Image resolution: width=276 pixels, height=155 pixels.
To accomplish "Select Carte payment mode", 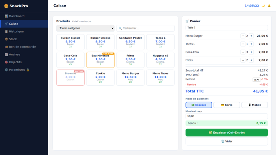I will click(x=227, y=105).
